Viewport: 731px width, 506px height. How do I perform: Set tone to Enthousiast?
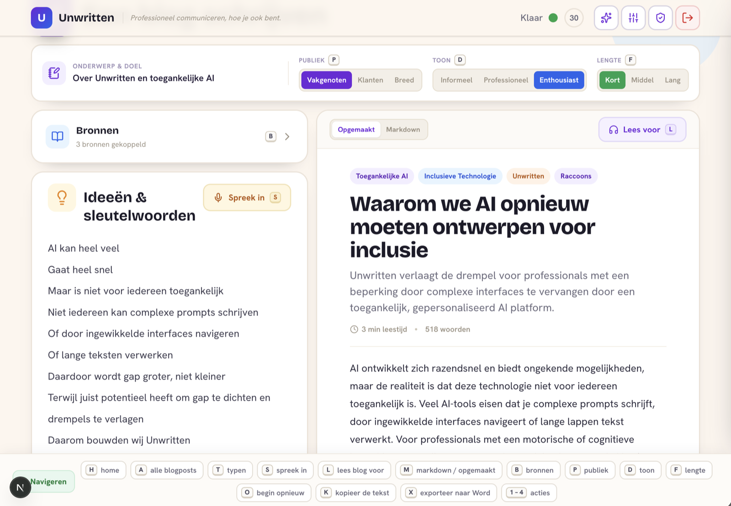[559, 80]
